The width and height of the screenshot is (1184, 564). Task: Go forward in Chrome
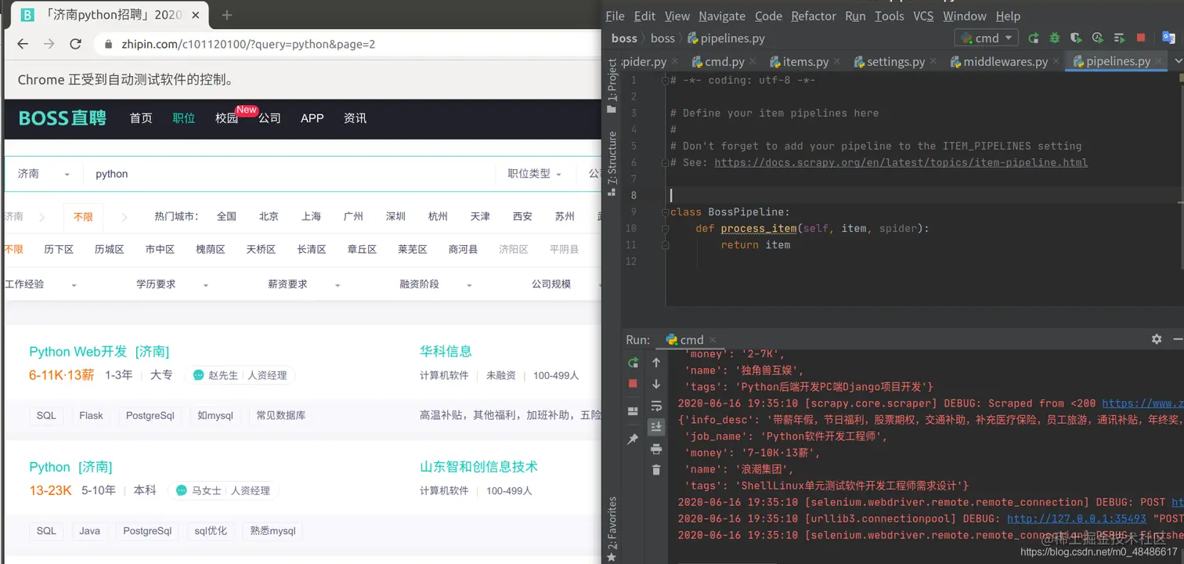(49, 44)
